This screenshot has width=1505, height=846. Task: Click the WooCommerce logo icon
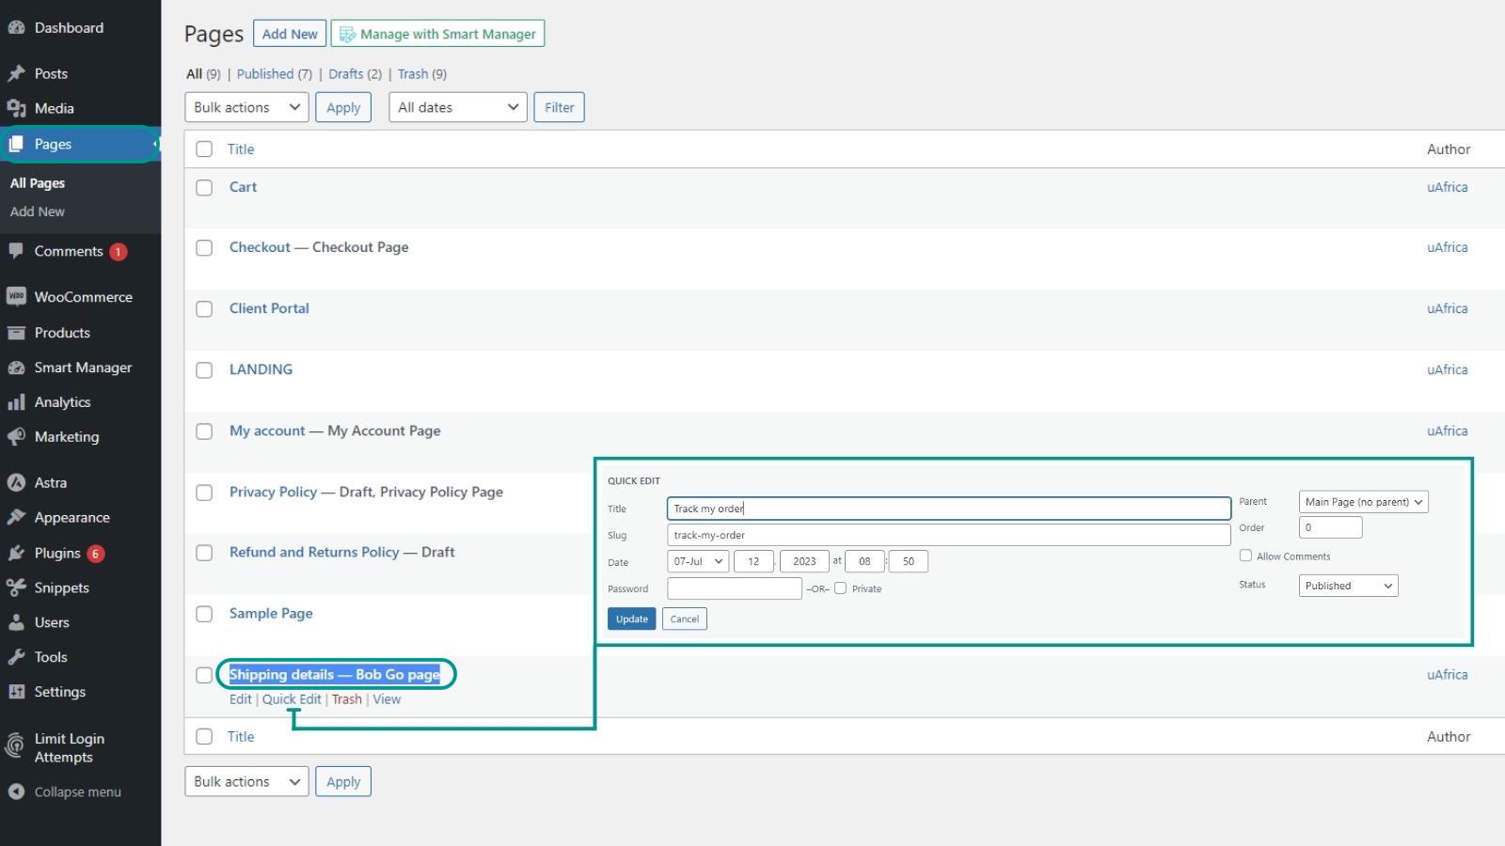[x=16, y=297]
